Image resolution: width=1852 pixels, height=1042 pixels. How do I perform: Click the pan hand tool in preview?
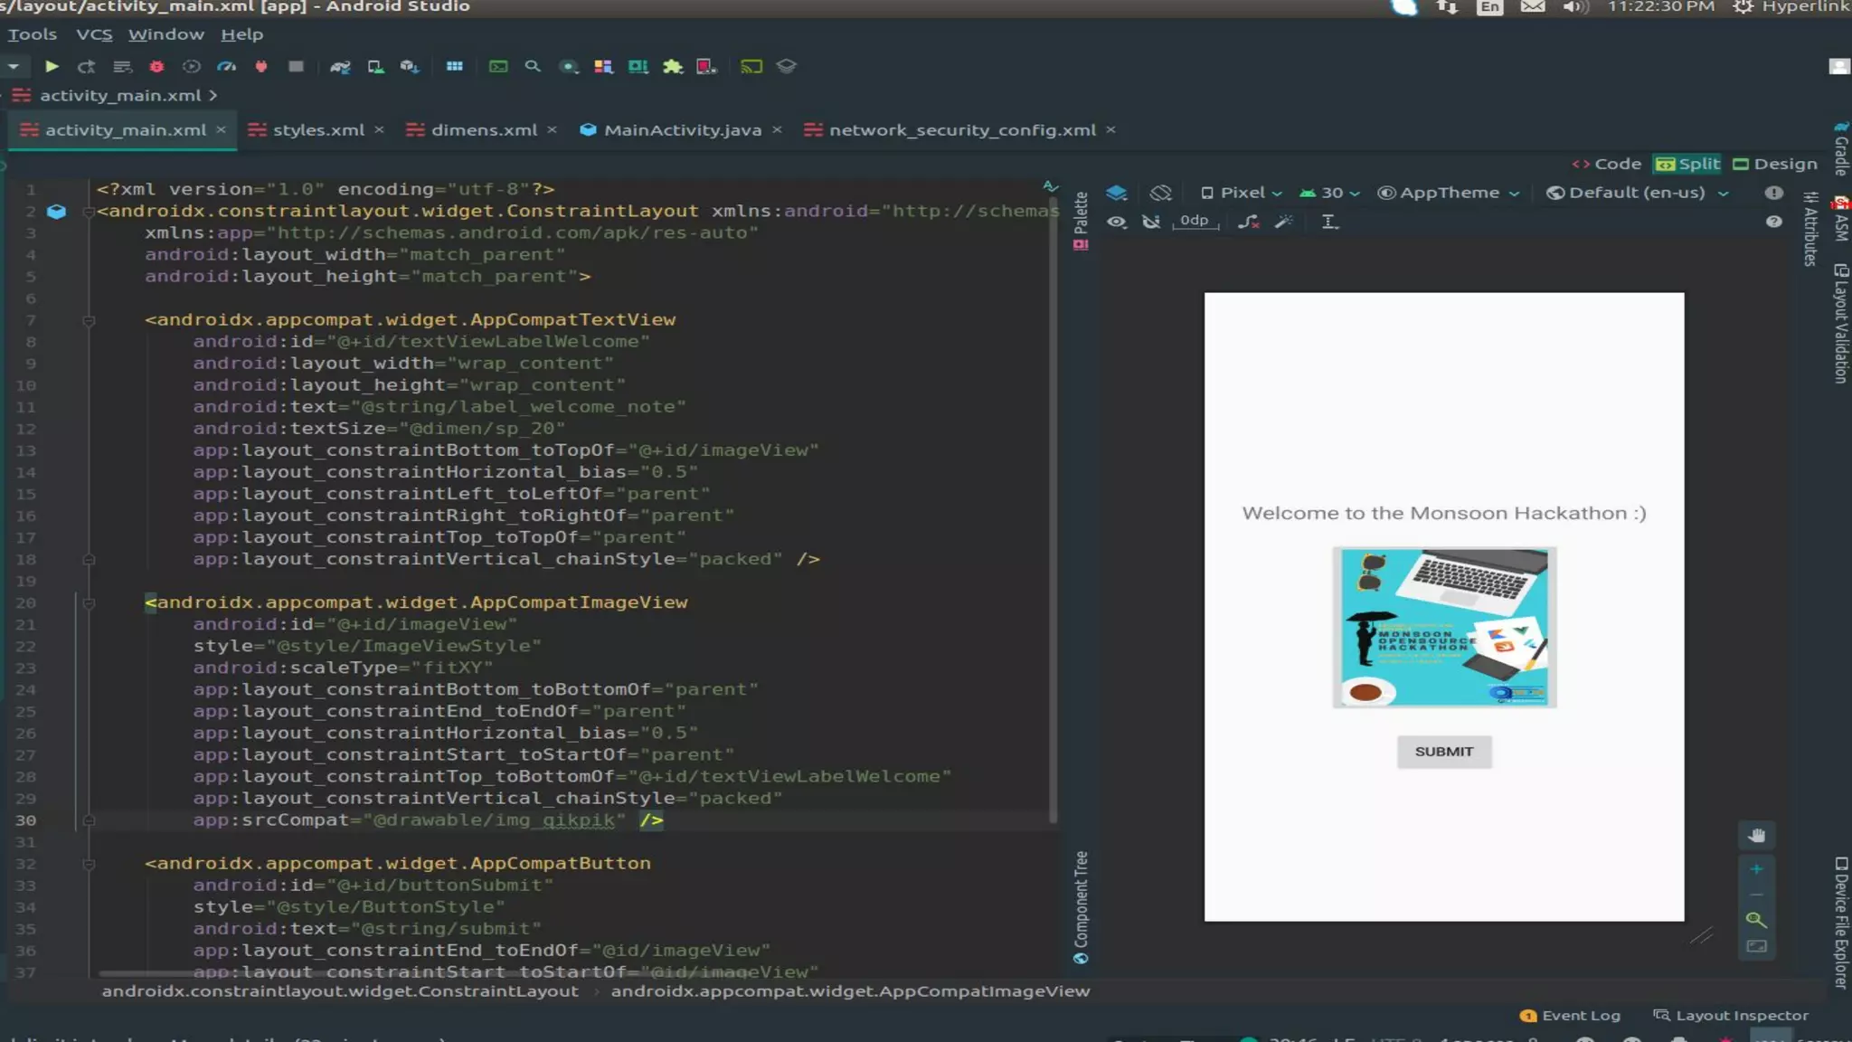[x=1756, y=835]
